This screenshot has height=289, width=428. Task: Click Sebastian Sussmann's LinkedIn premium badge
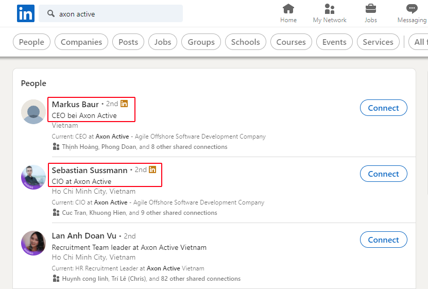click(152, 169)
